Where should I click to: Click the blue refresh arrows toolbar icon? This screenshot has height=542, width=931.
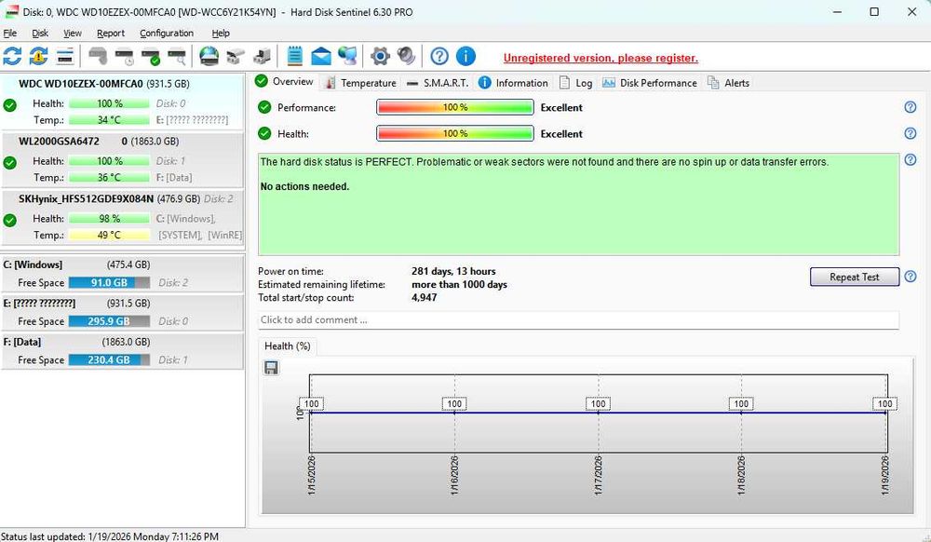[12, 57]
